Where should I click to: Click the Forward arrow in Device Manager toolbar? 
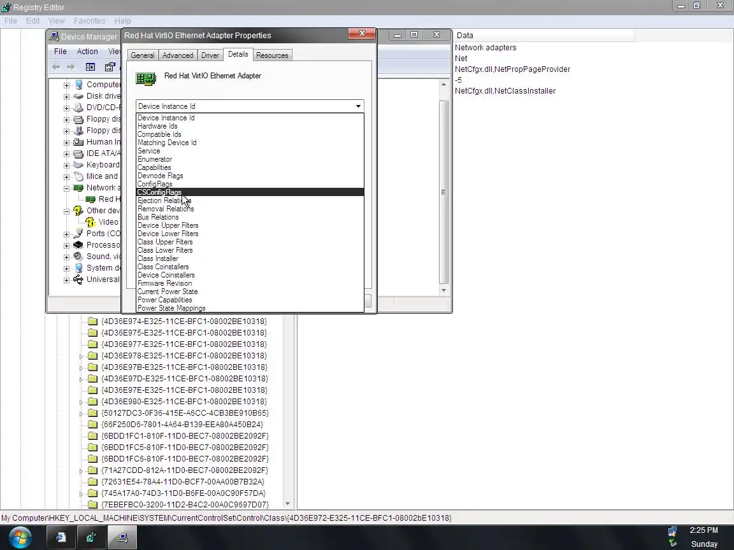click(71, 67)
